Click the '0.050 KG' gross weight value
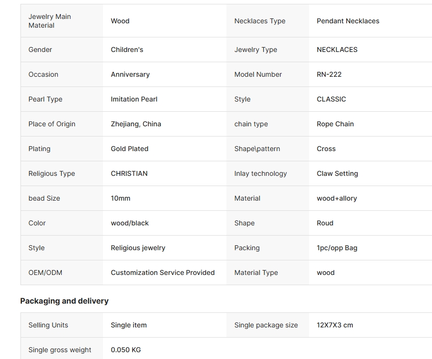This screenshot has width=432, height=359. [126, 350]
